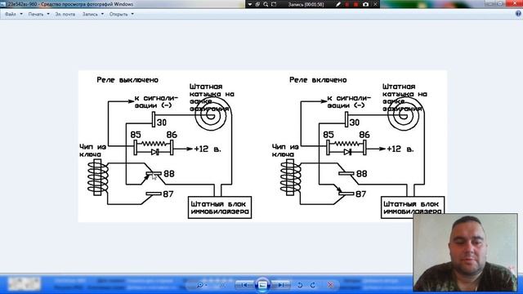Open the Photo Viewer help icon
Viewport: 523px width, 294px height.
pyautogui.click(x=518, y=14)
